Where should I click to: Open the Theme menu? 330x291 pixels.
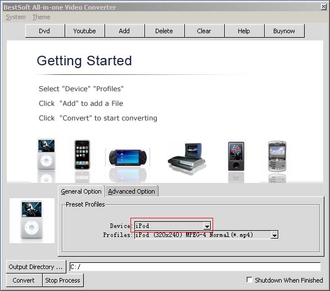pyautogui.click(x=41, y=17)
